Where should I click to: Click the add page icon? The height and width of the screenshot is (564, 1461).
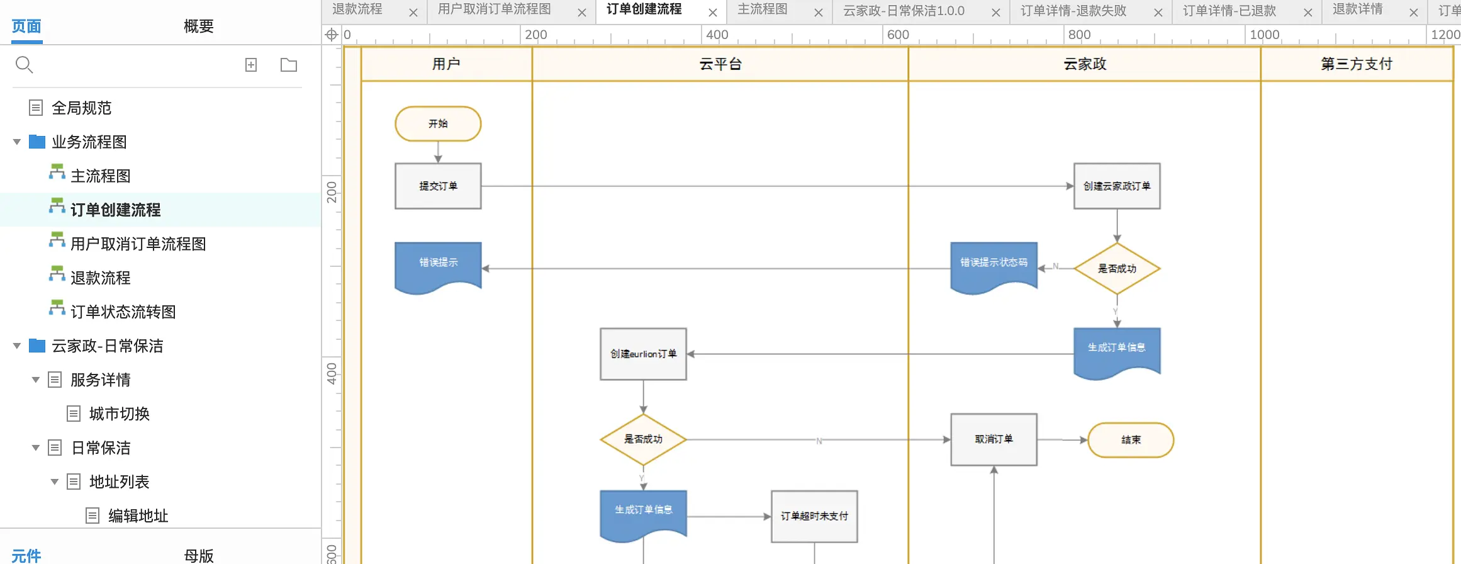[251, 65]
